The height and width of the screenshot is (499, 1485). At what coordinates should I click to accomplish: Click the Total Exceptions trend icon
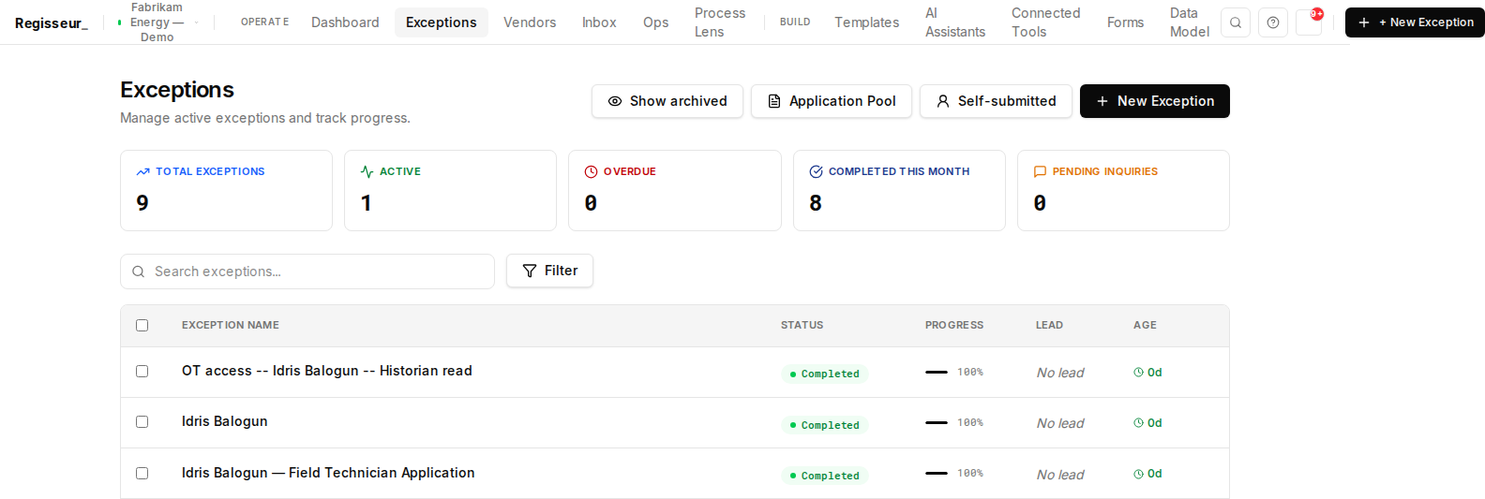[143, 172]
